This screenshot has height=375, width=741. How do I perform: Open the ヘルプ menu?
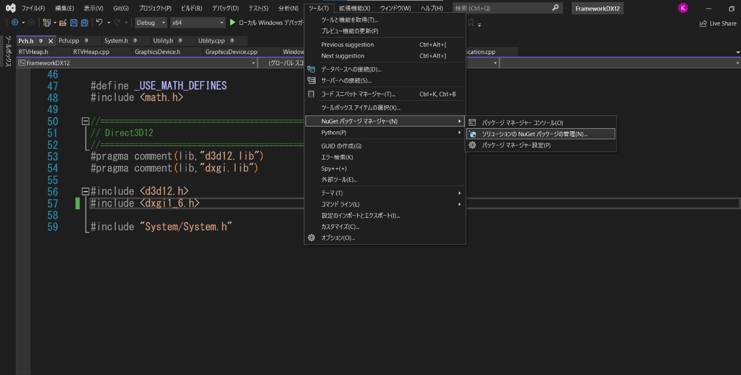coord(431,7)
